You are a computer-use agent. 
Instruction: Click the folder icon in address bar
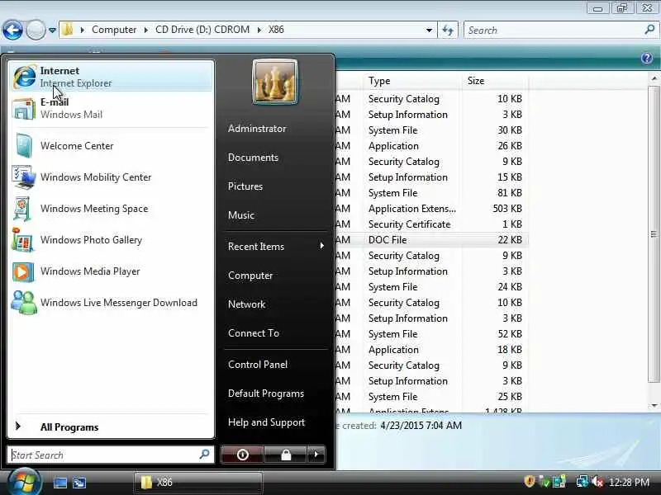68,30
